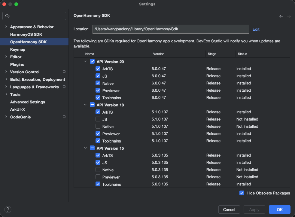Click the project-level icon beside CodeGenie
This screenshot has width=295, height=217.
point(64,117)
